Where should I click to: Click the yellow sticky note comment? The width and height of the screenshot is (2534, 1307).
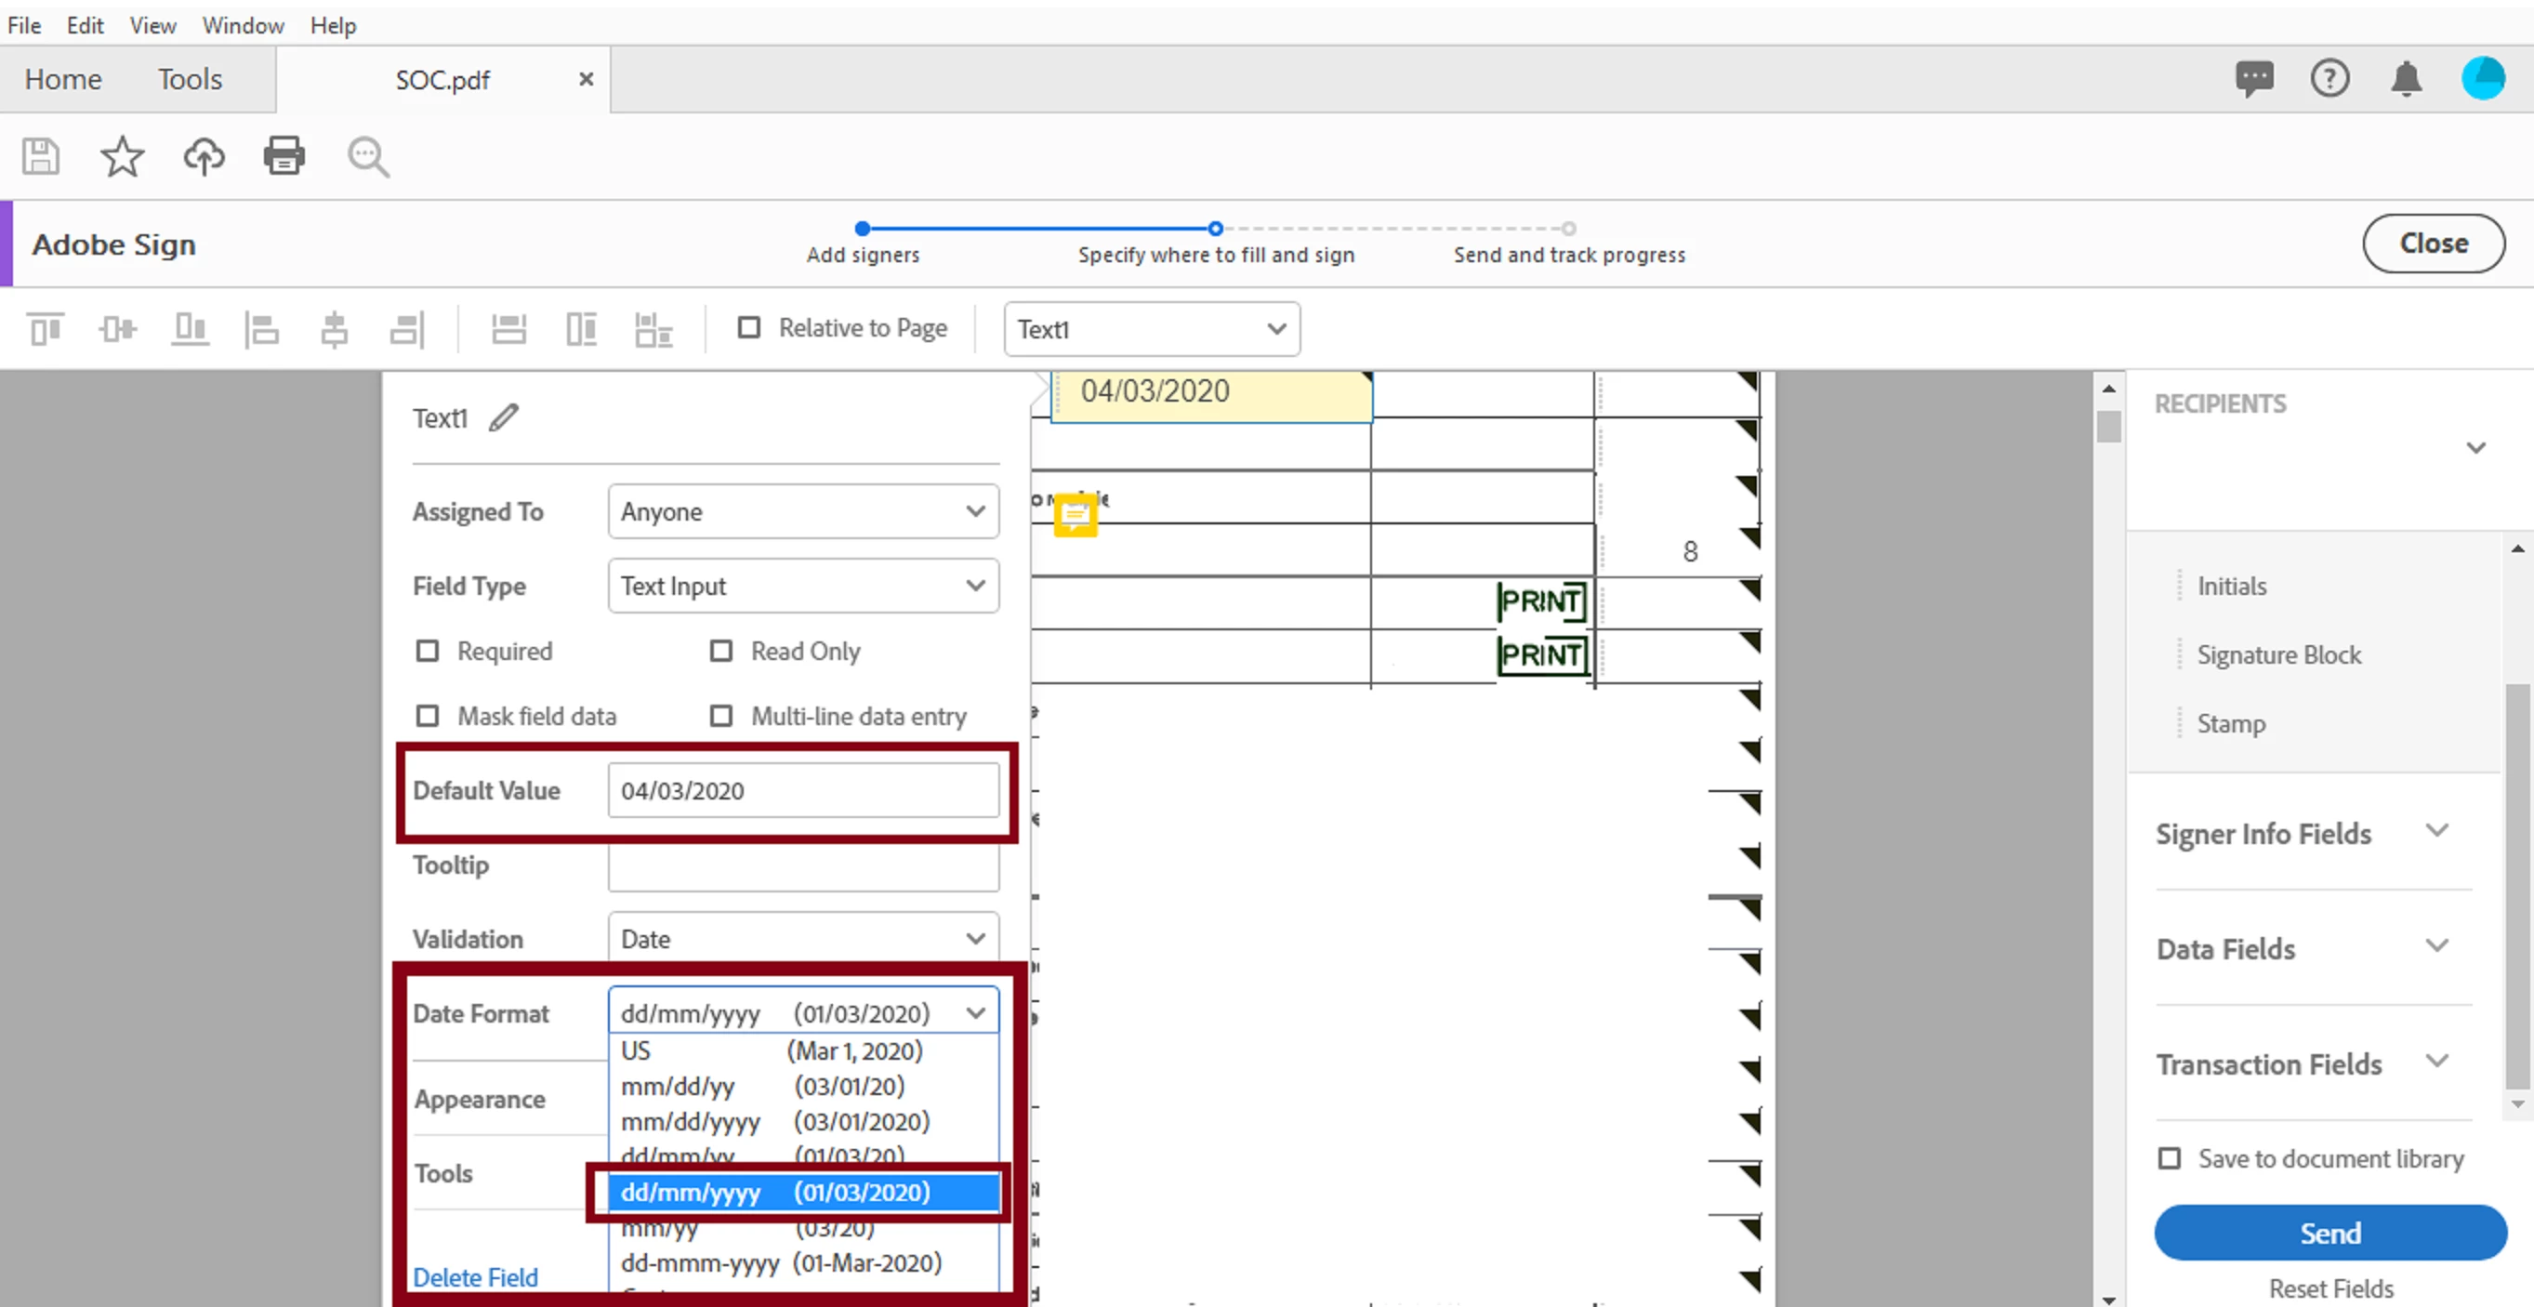coord(1075,514)
